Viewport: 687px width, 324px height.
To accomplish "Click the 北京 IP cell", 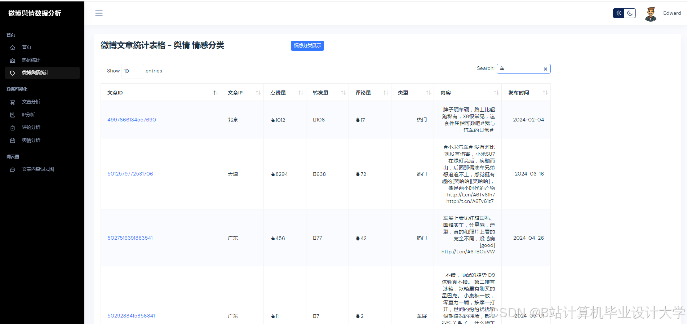I will (242, 120).
